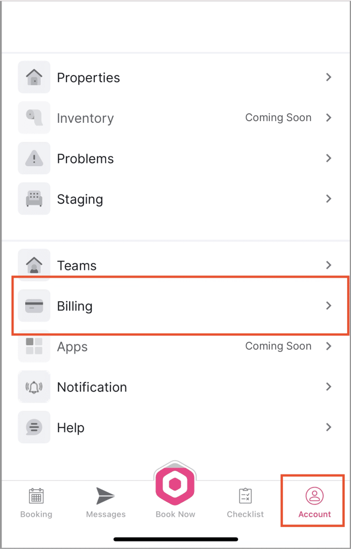Viewport: 351px width, 549px height.
Task: Tap the Staging sofa icon
Action: tap(34, 199)
